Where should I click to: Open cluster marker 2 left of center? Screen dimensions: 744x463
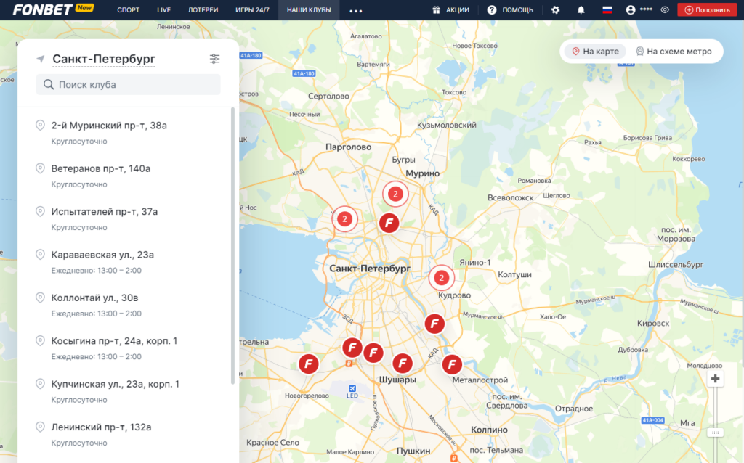[x=344, y=219]
